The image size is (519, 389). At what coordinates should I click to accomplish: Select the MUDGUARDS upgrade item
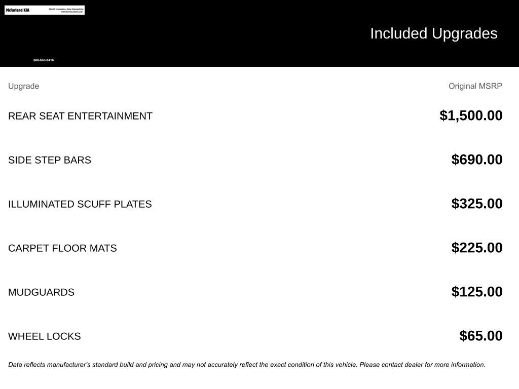(41, 292)
